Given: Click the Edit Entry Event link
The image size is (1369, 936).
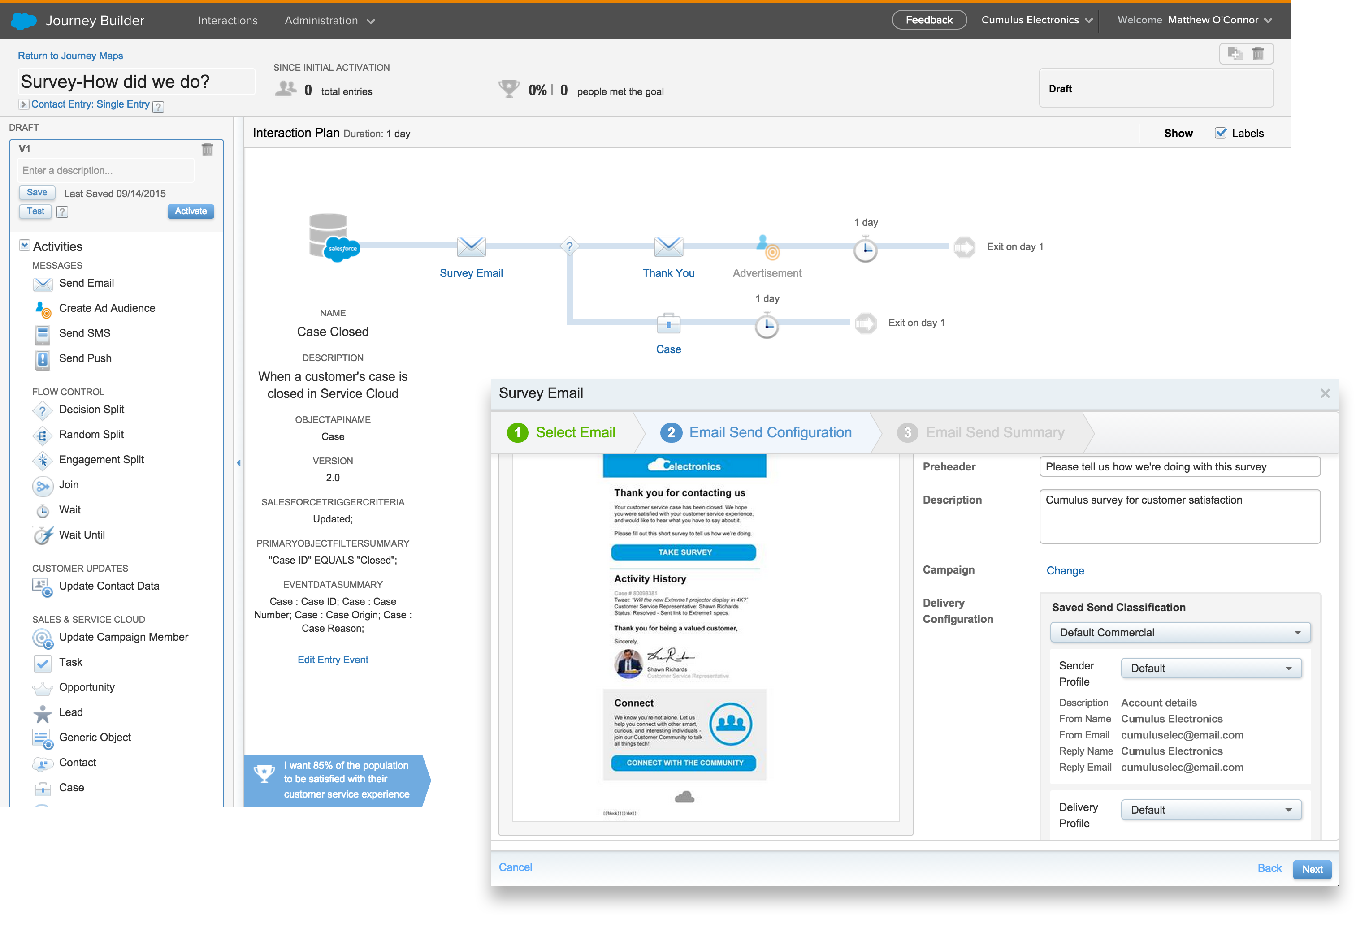Looking at the screenshot, I should 333,660.
